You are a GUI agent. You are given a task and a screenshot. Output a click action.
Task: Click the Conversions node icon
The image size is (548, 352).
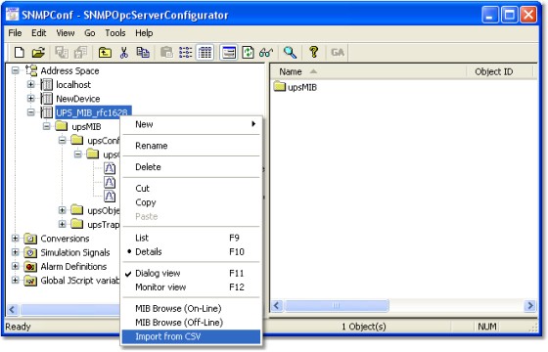pyautogui.click(x=30, y=239)
